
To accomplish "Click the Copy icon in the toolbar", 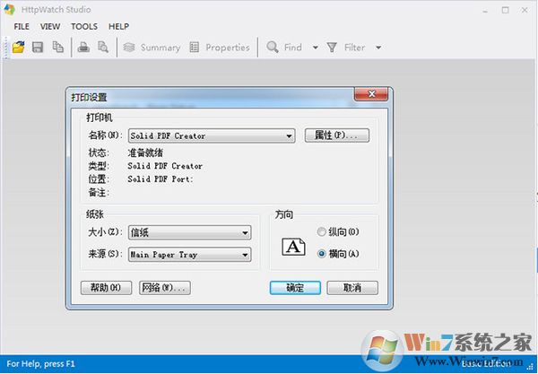I will 57,47.
